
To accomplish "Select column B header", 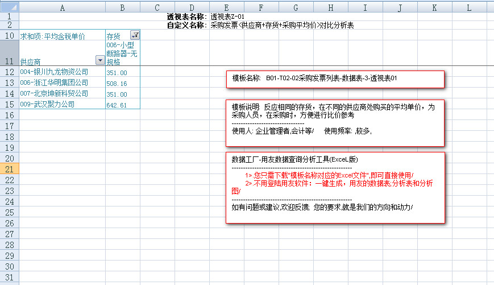I will 122,7.
